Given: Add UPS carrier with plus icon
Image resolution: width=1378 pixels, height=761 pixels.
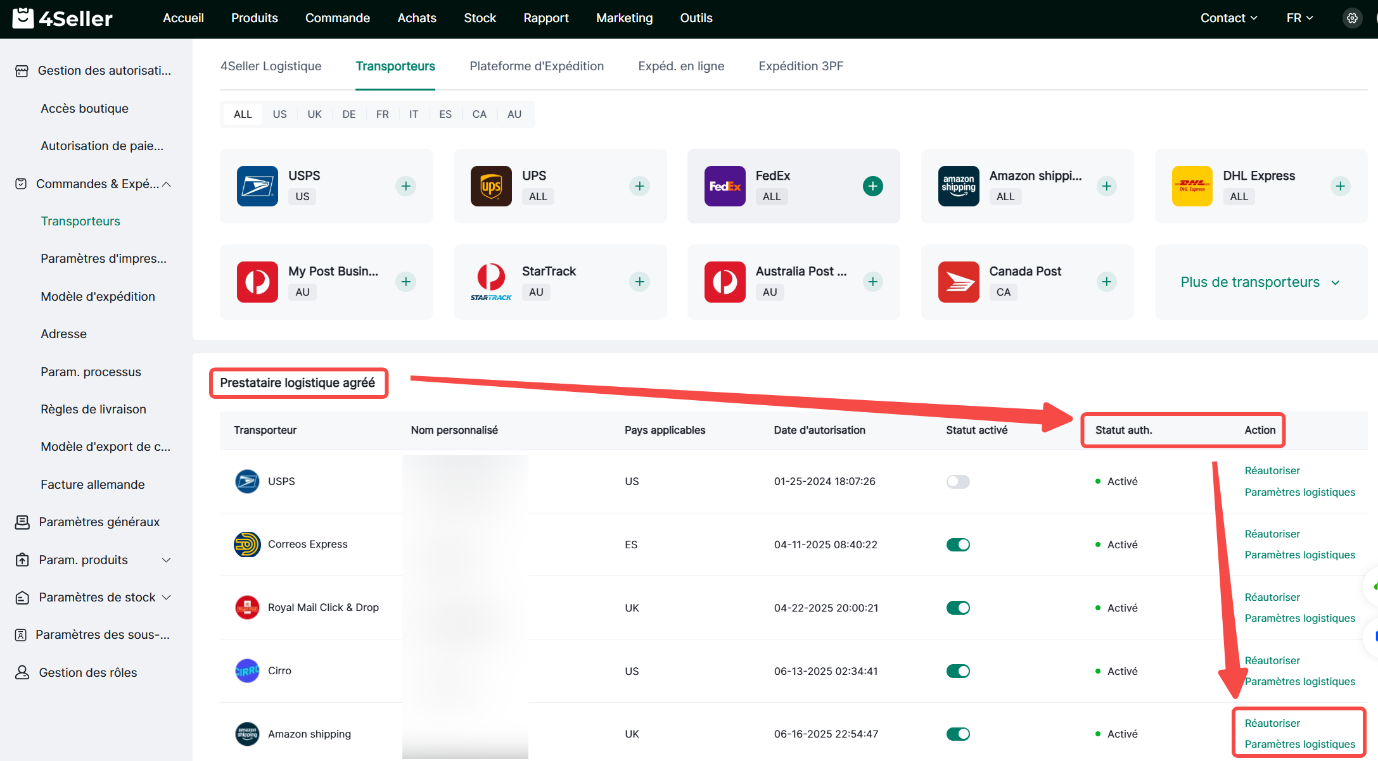Looking at the screenshot, I should pyautogui.click(x=639, y=186).
